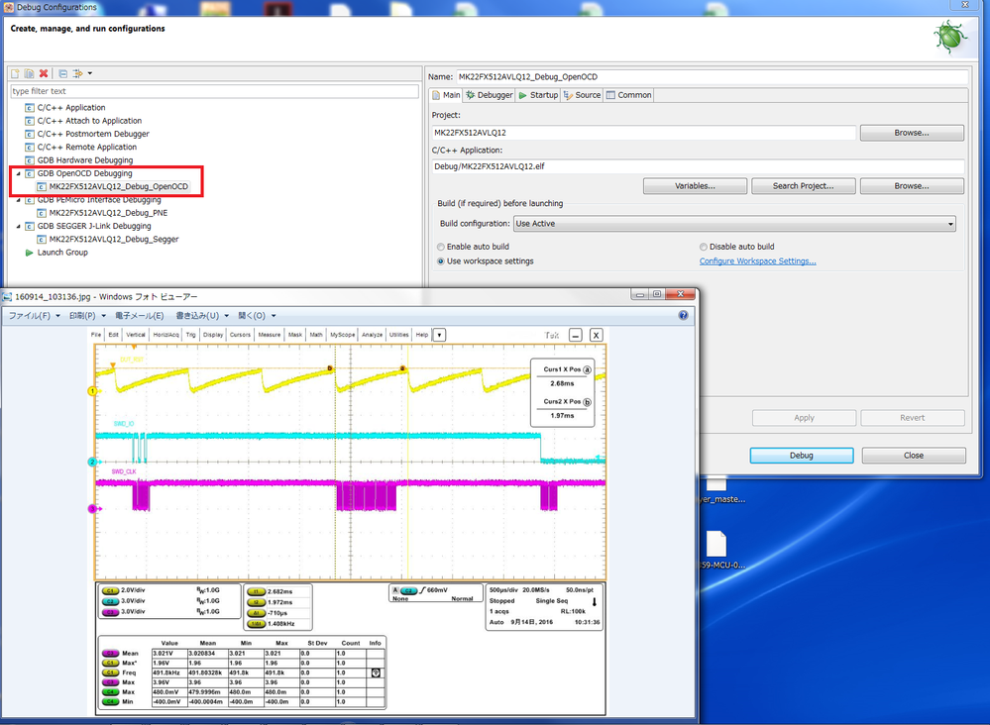This screenshot has width=990, height=725.
Task: Click the cyan channel 2 marker on waveform
Action: pyautogui.click(x=92, y=462)
